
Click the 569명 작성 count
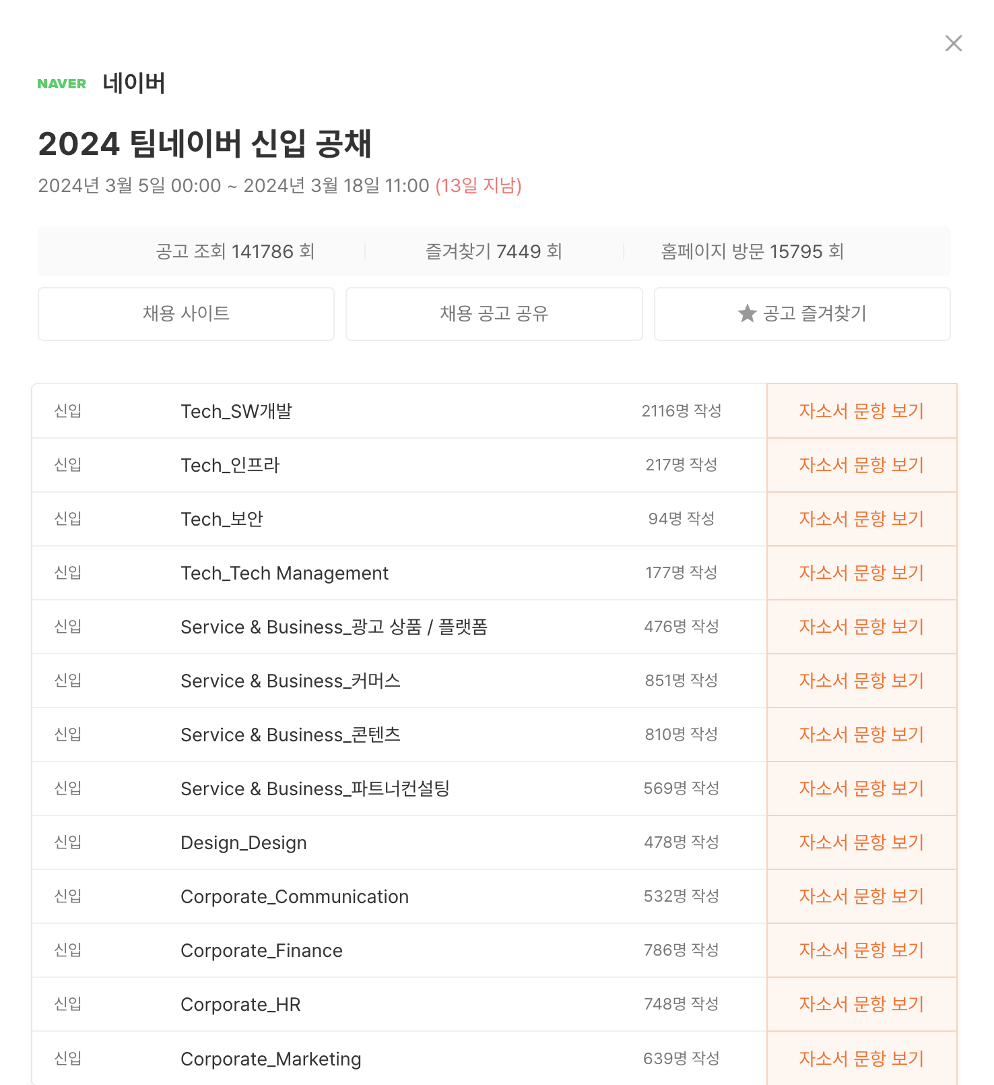point(682,788)
